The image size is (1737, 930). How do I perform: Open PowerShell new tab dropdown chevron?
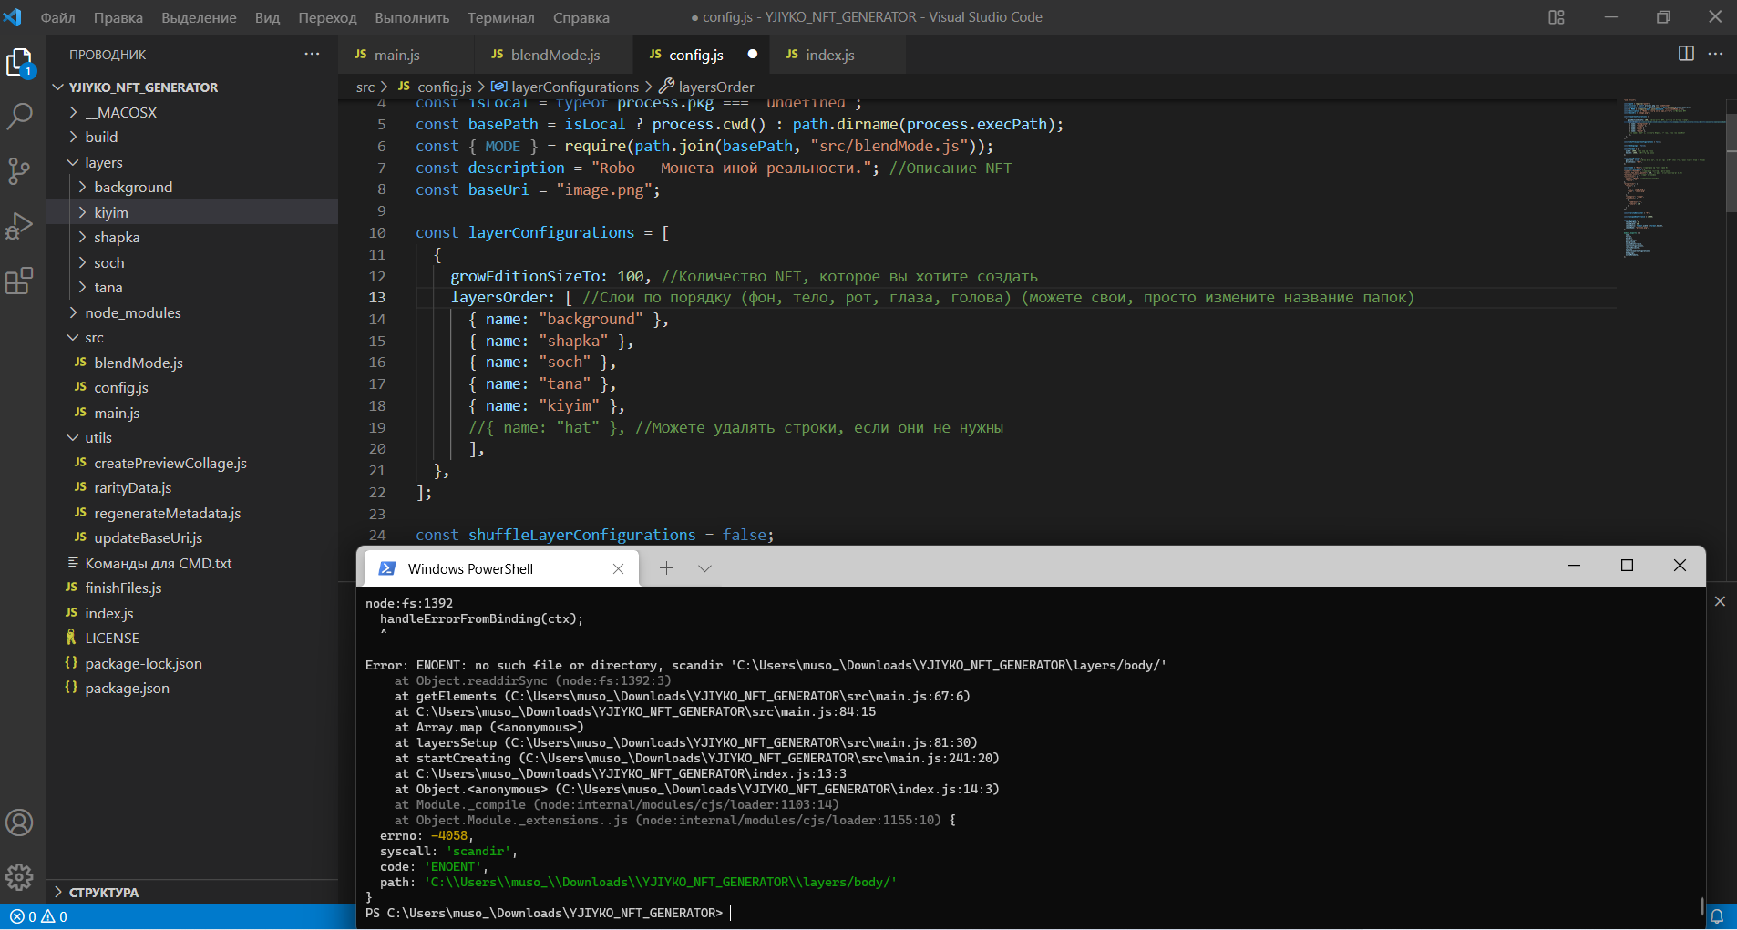tap(704, 568)
